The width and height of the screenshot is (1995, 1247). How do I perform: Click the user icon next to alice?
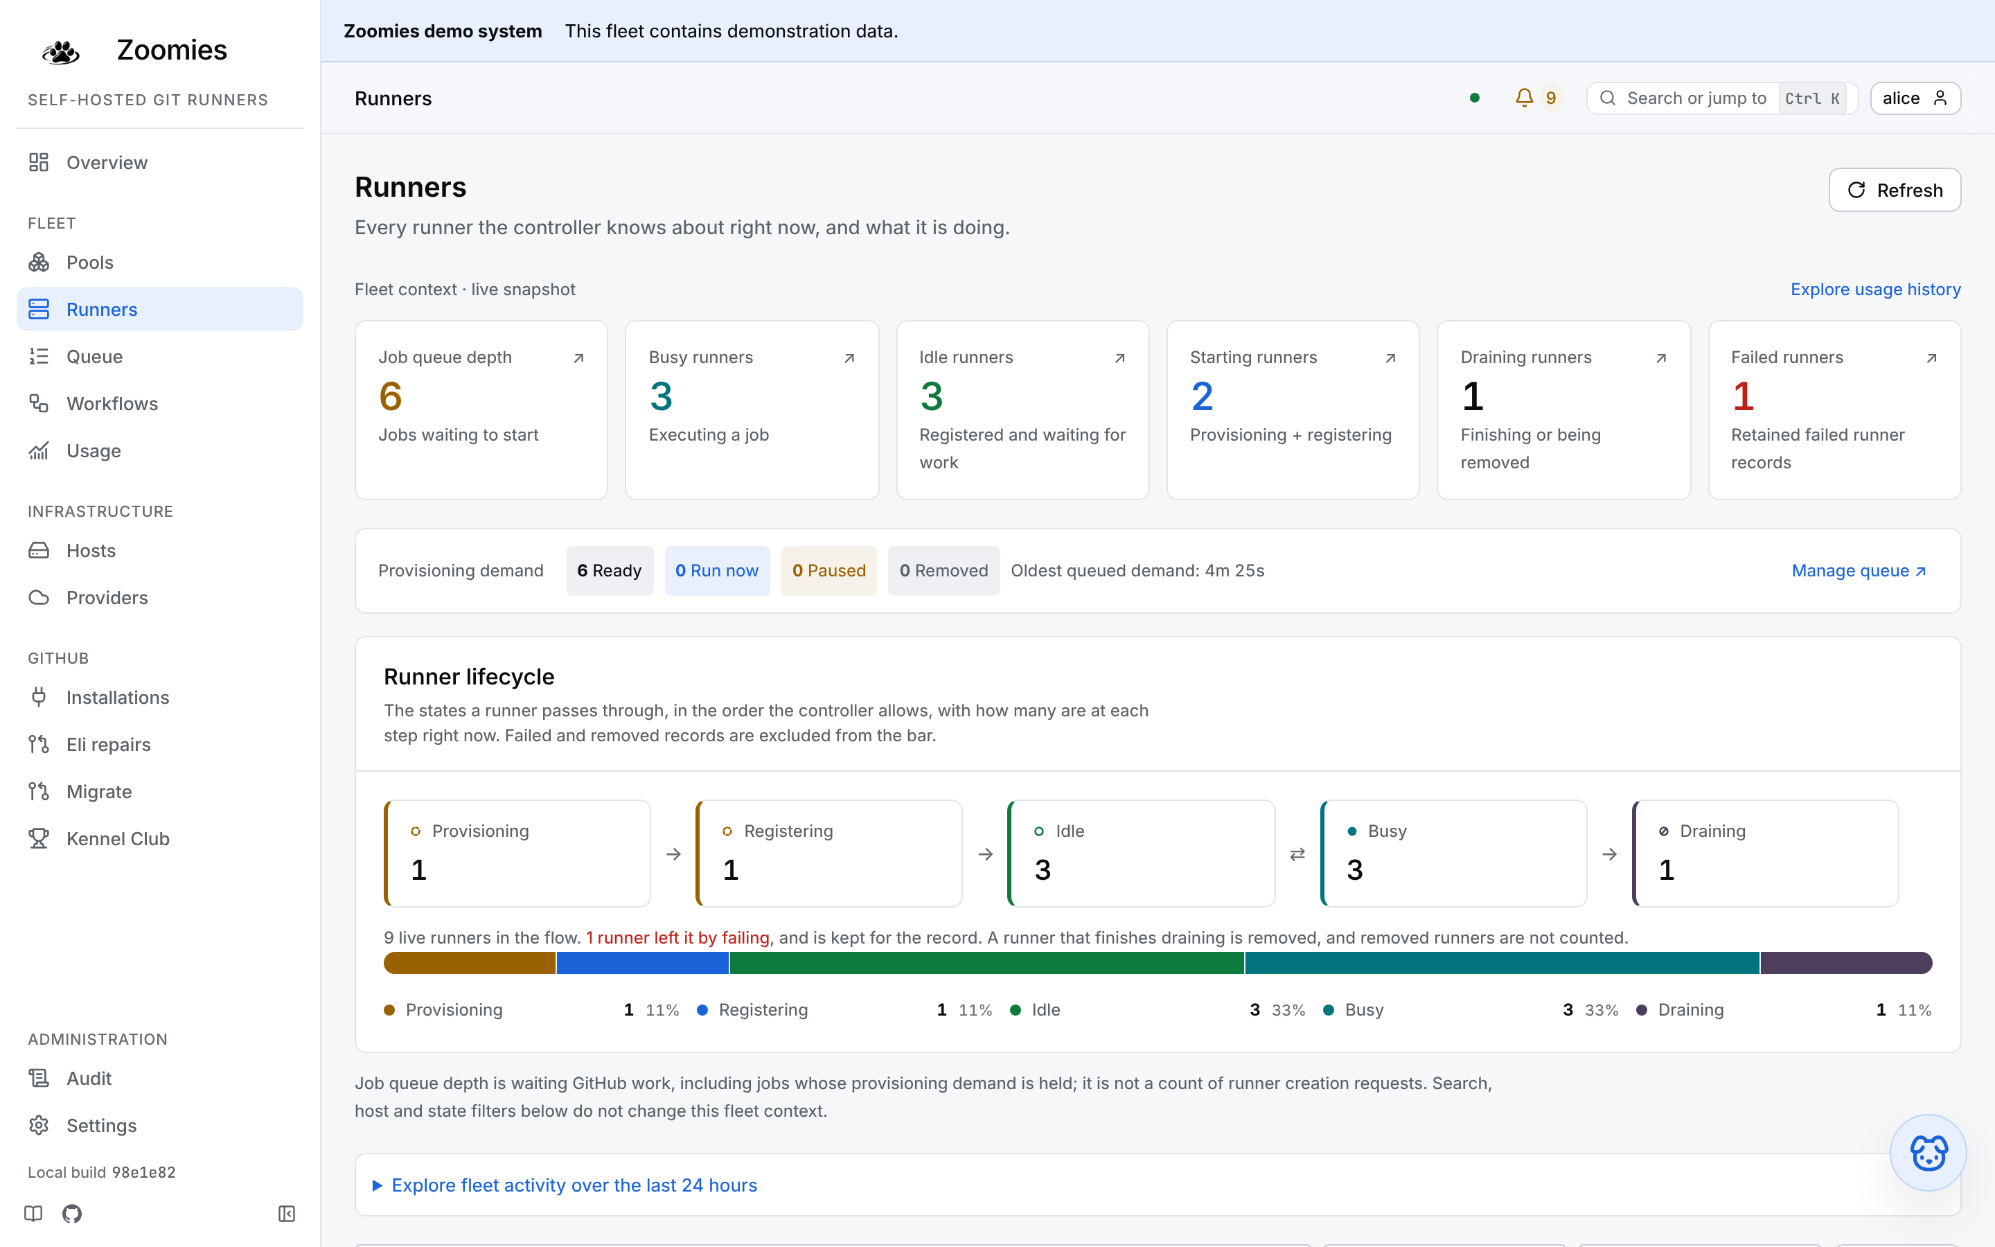click(1940, 98)
